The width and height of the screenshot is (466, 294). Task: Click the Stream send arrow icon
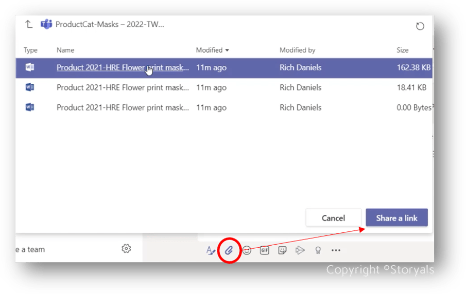pyautogui.click(x=300, y=250)
